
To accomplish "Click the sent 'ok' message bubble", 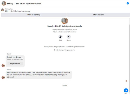I will tap(126, 90).
